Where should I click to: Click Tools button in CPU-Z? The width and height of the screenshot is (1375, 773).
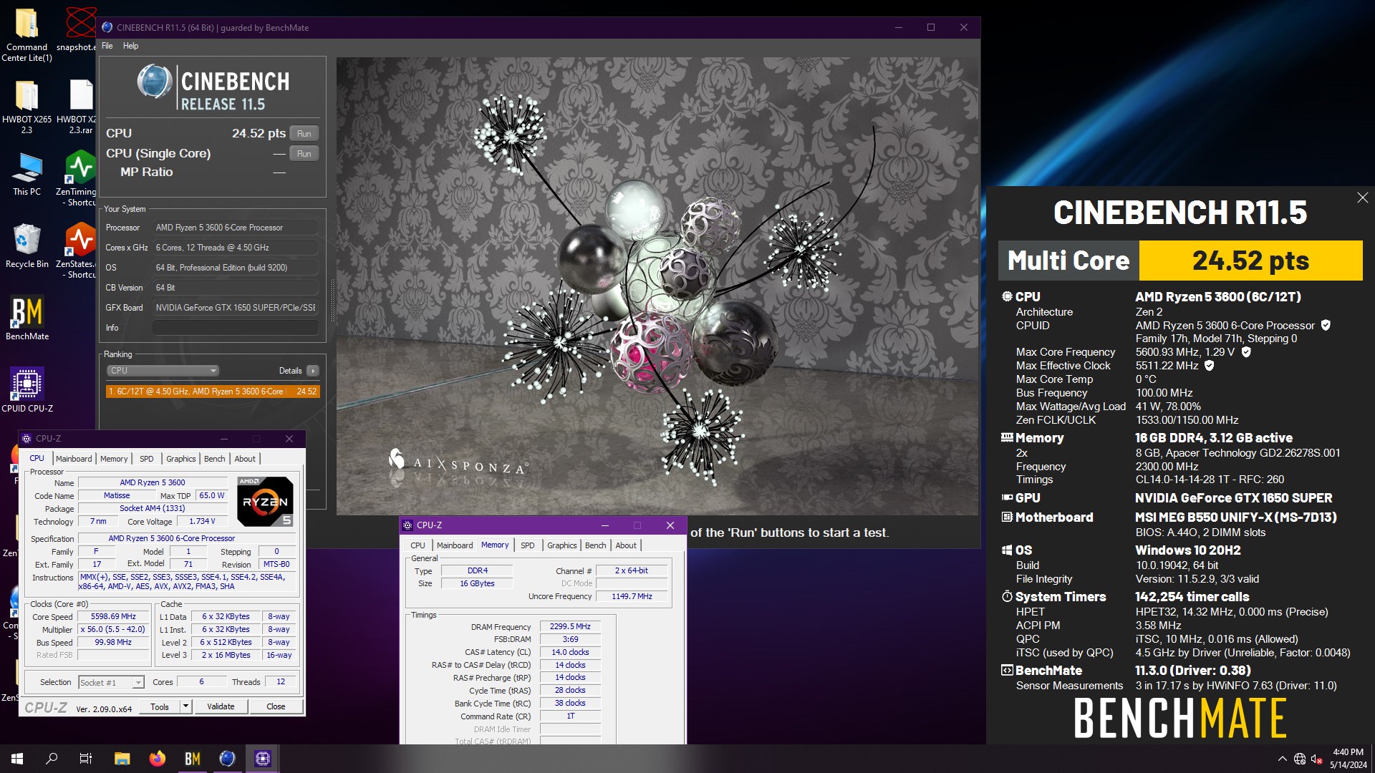(159, 706)
